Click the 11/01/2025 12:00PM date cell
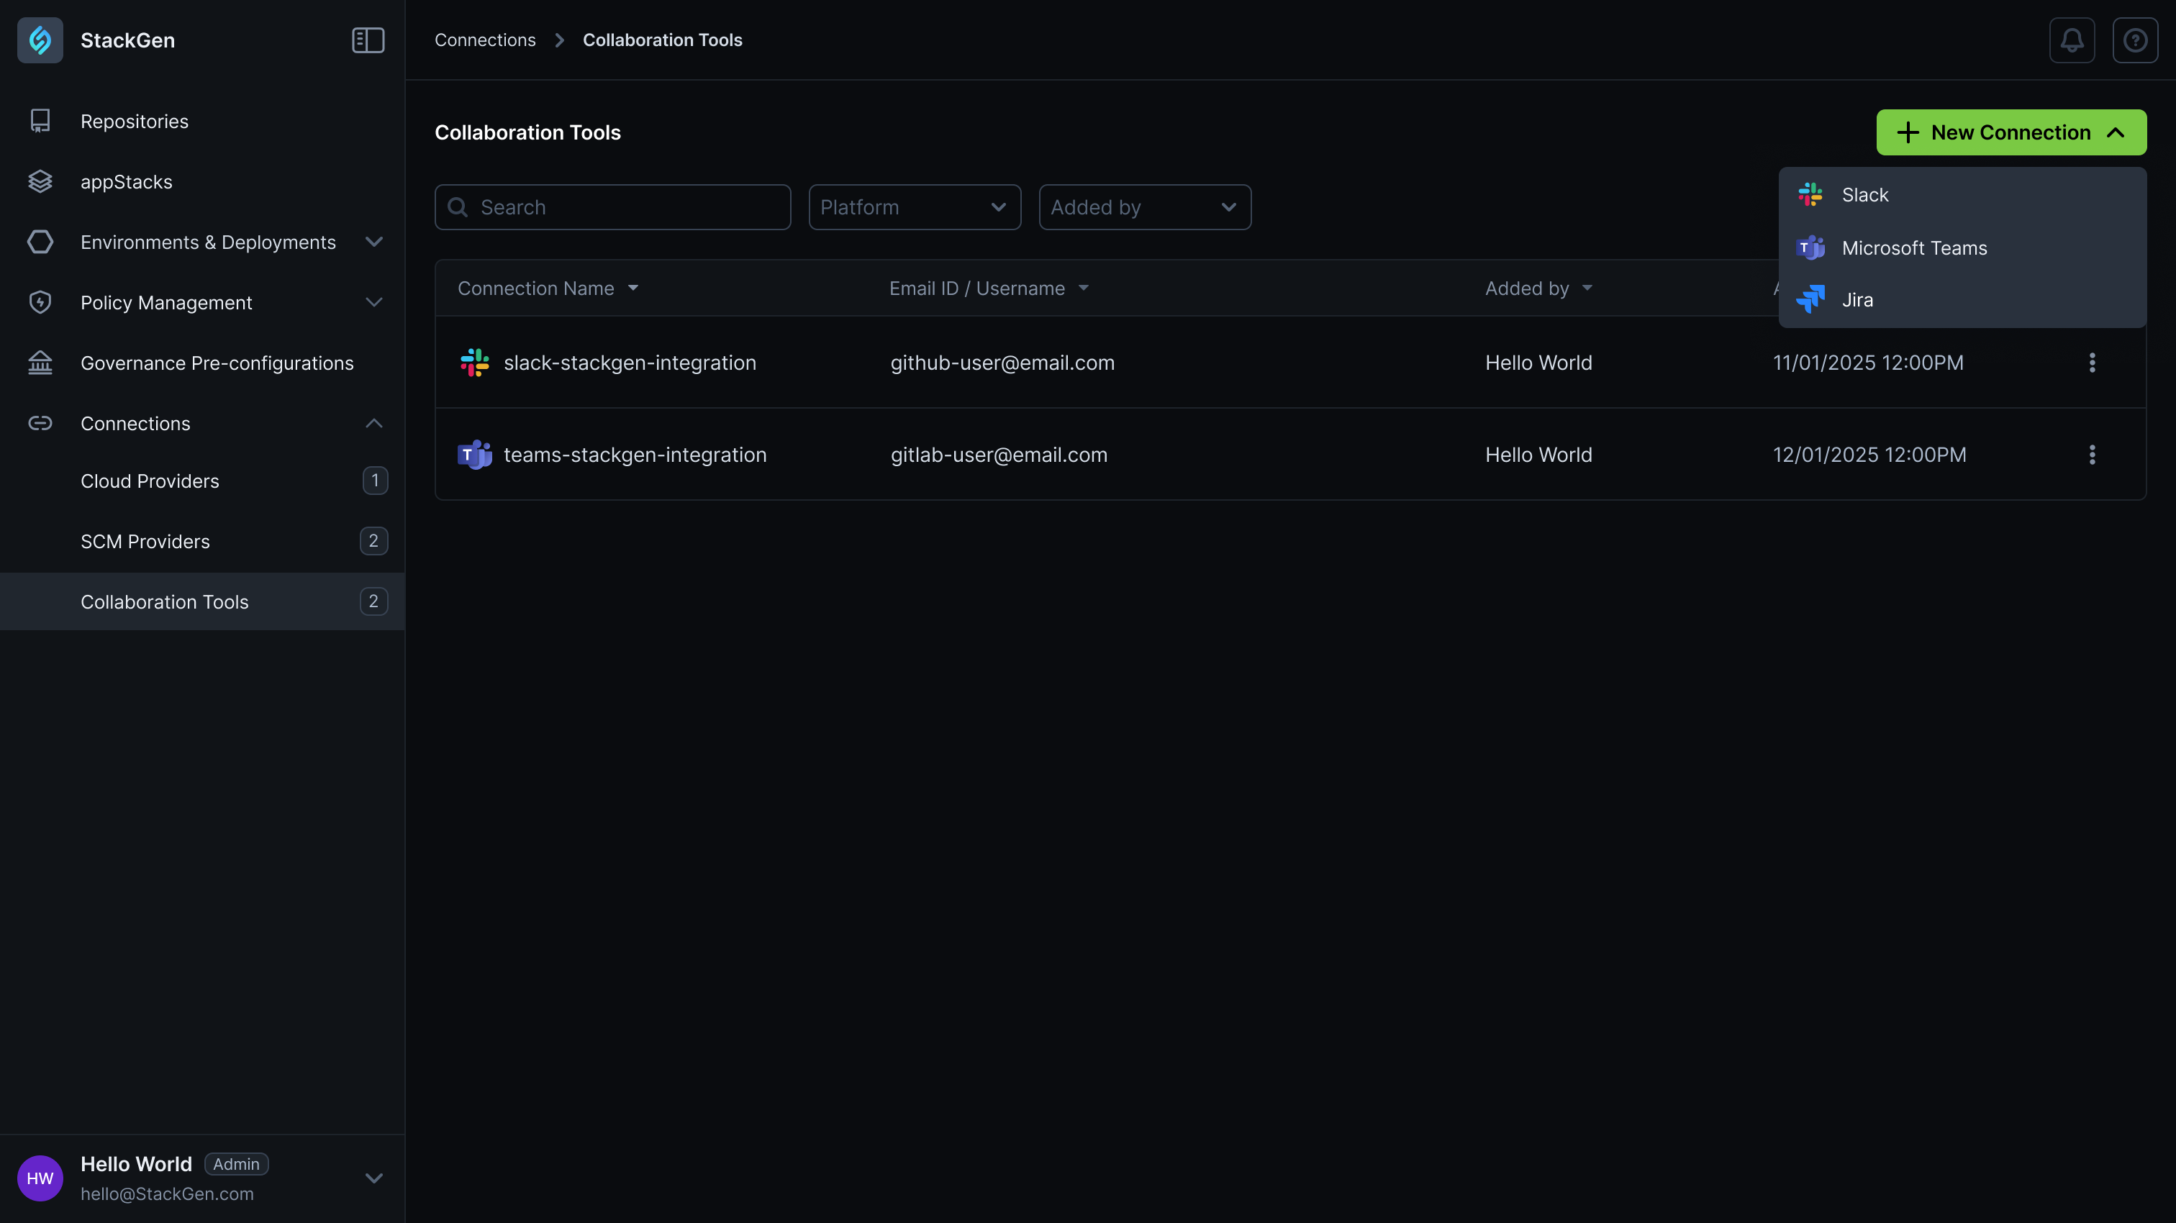 1868,363
